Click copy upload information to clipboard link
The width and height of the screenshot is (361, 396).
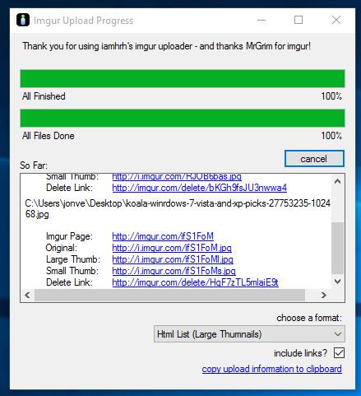click(x=271, y=369)
